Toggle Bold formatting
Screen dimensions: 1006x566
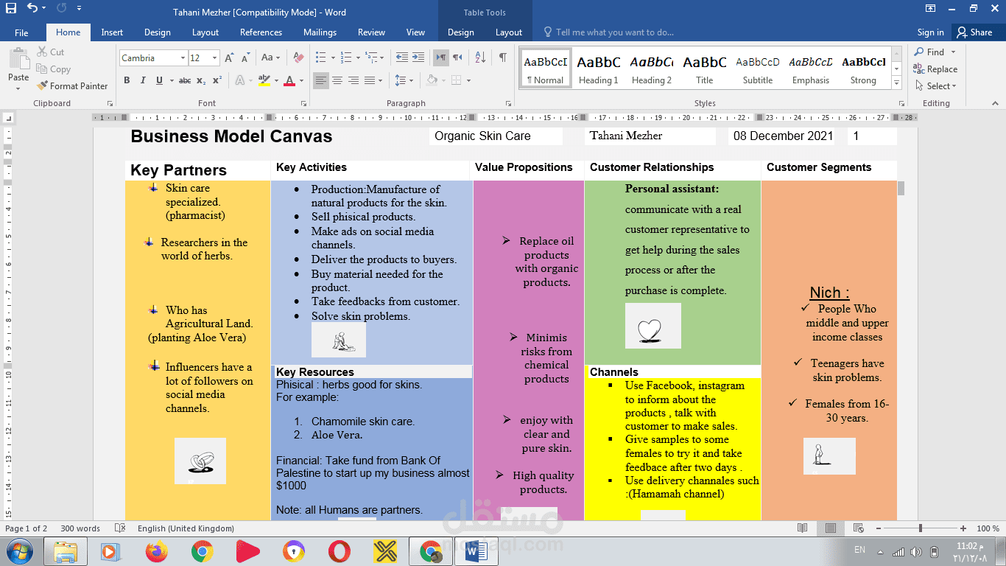coord(127,80)
